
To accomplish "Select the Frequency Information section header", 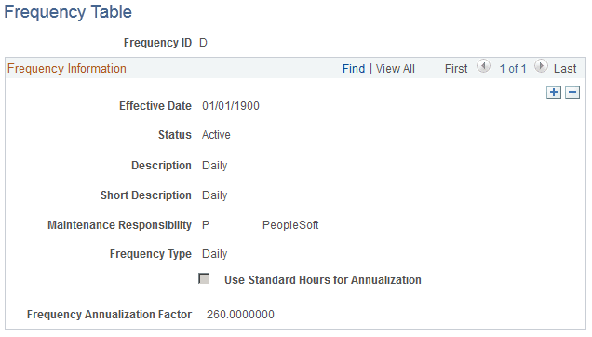I will coord(67,68).
